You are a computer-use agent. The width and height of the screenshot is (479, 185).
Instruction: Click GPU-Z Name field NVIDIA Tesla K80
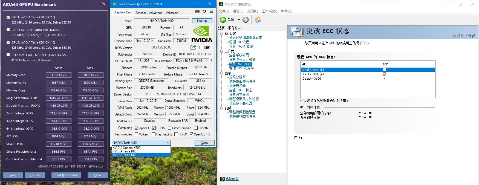click(x=161, y=21)
